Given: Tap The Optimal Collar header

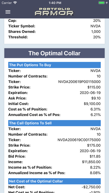Looking at the screenshot, I should coord(54,53).
